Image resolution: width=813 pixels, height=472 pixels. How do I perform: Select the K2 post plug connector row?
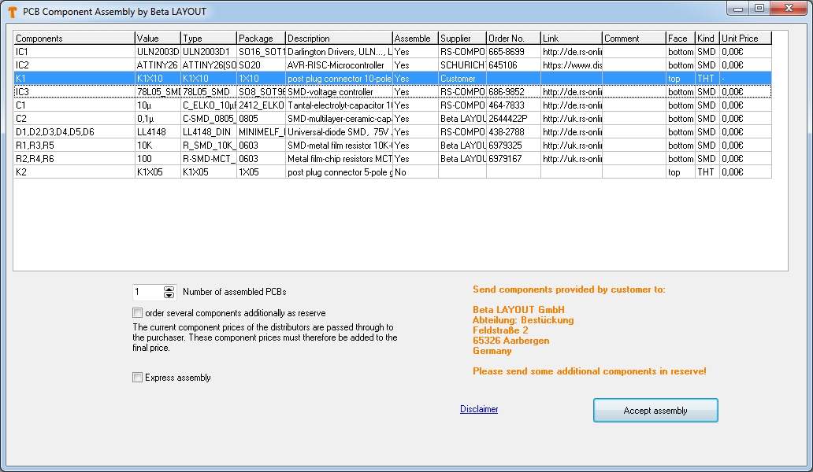[74, 172]
